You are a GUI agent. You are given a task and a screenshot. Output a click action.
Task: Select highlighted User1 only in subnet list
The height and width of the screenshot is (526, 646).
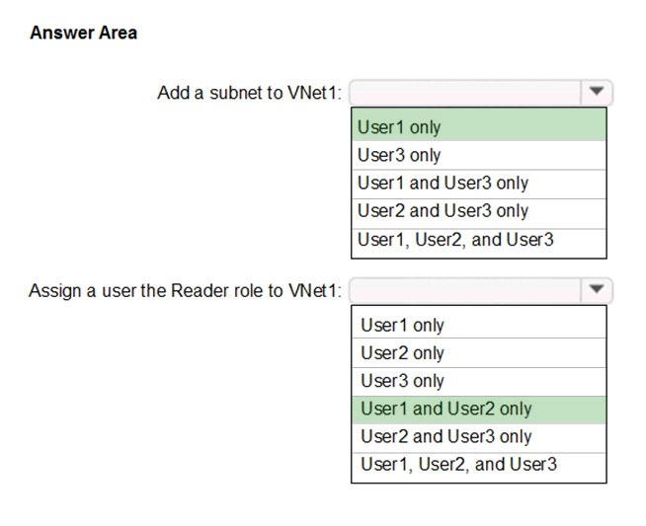[479, 127]
